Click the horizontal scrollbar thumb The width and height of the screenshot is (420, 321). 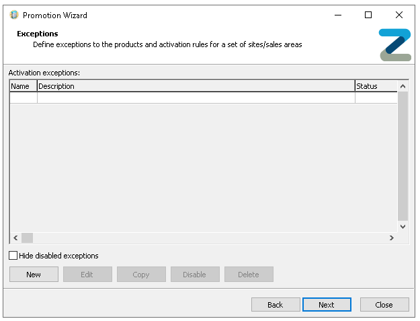(27, 238)
